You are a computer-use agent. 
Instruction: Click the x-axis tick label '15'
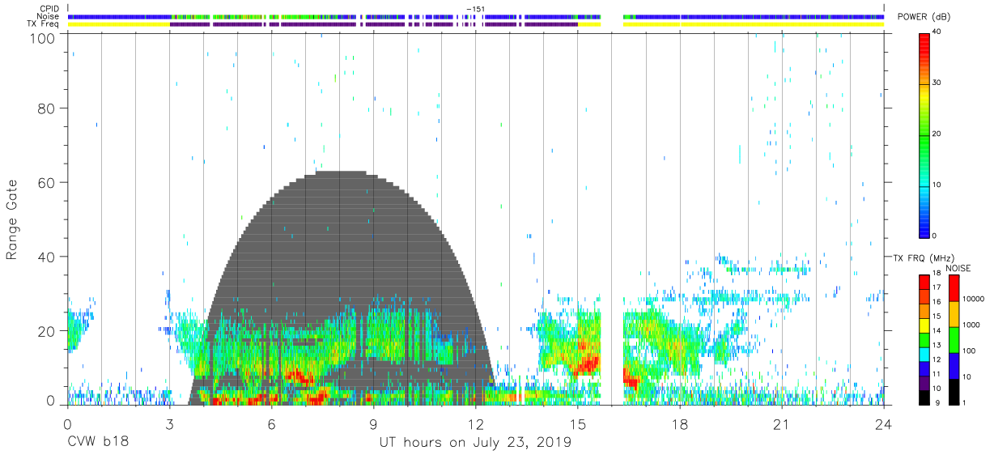coord(578,425)
